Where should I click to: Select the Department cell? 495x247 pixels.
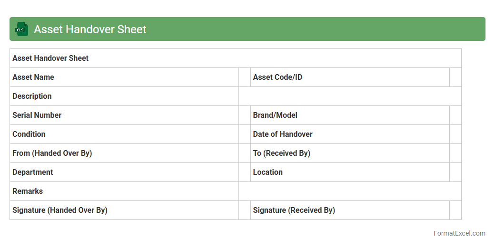[124, 172]
